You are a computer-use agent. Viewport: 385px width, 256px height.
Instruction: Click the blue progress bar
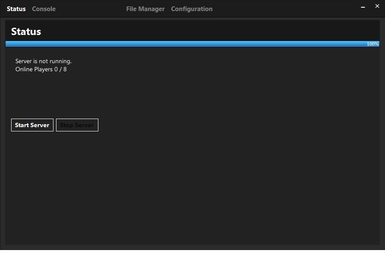[184, 44]
